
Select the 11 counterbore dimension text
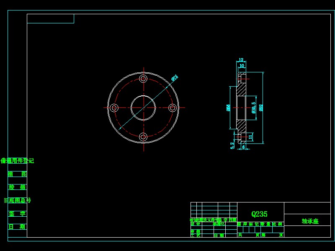pyautogui.click(x=251, y=137)
